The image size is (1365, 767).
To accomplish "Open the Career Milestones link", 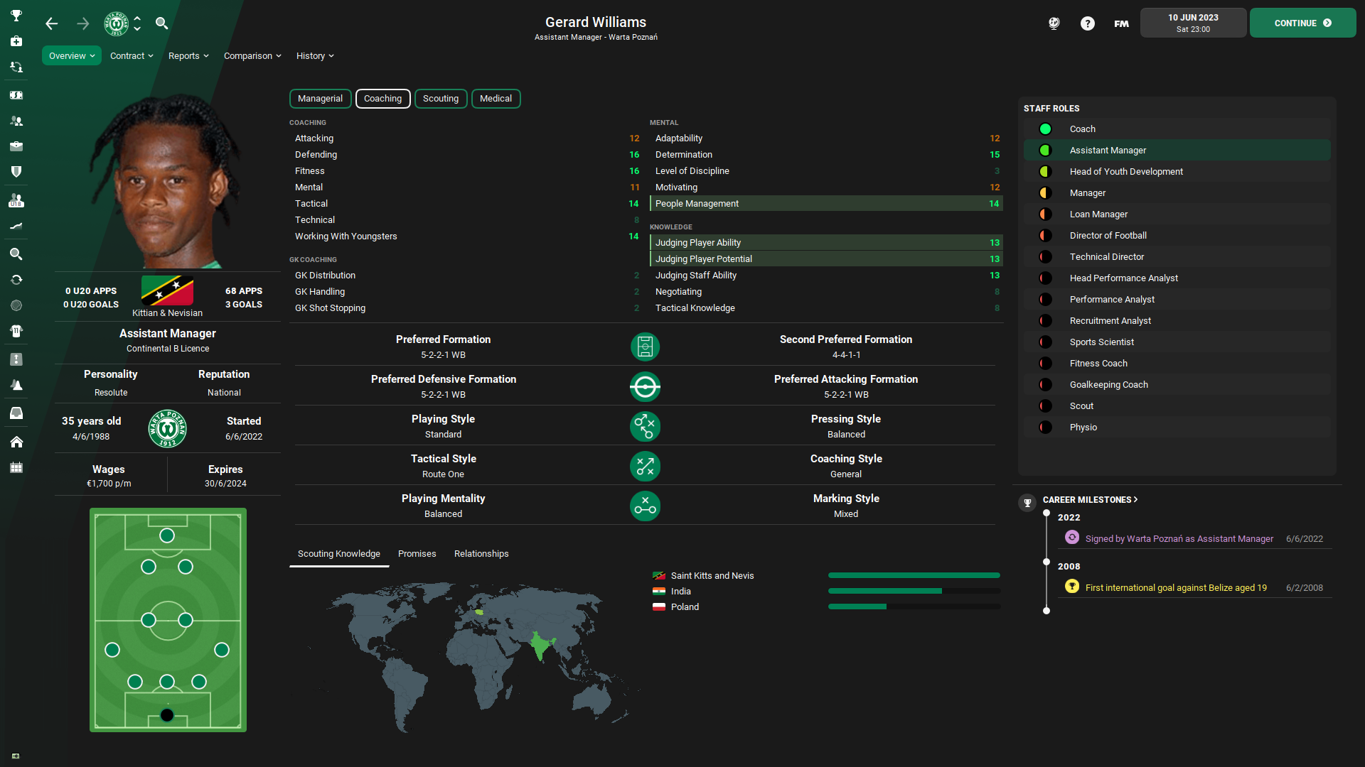I will (1090, 500).
